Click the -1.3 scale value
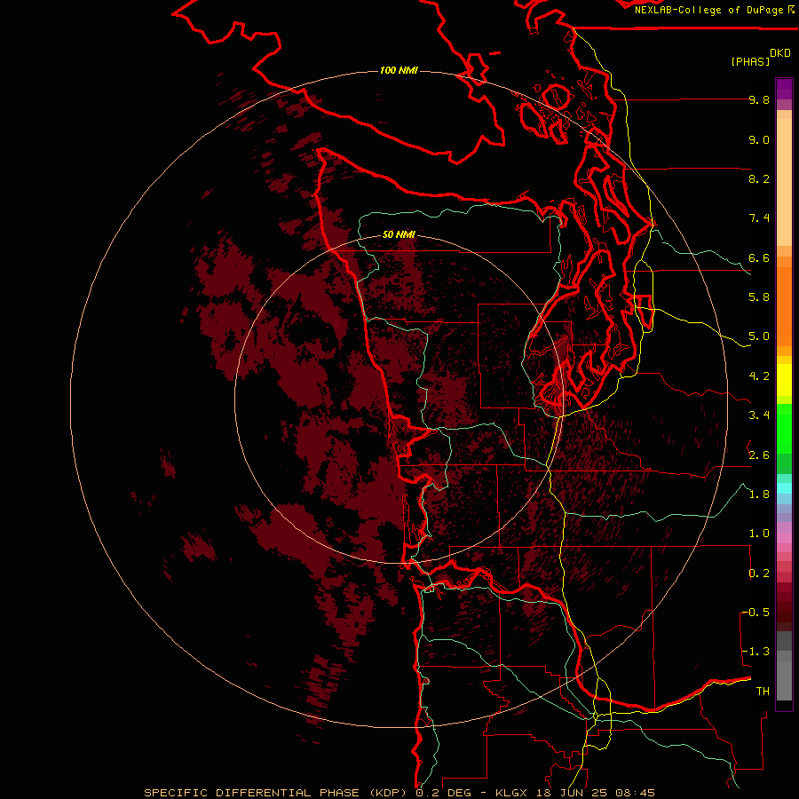 pos(755,652)
